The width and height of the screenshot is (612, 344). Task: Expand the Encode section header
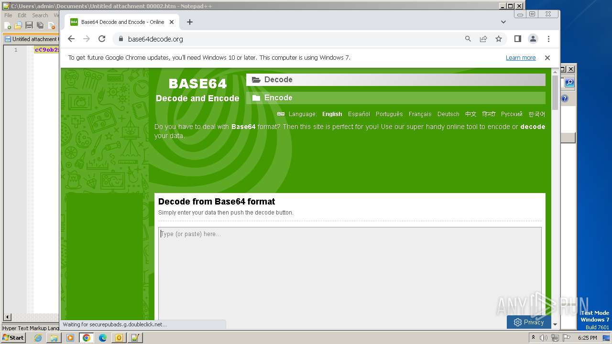coord(396,98)
